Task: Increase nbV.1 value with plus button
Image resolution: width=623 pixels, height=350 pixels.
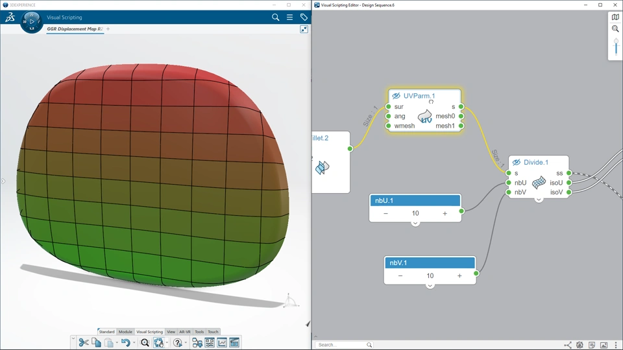Action: click(x=459, y=276)
